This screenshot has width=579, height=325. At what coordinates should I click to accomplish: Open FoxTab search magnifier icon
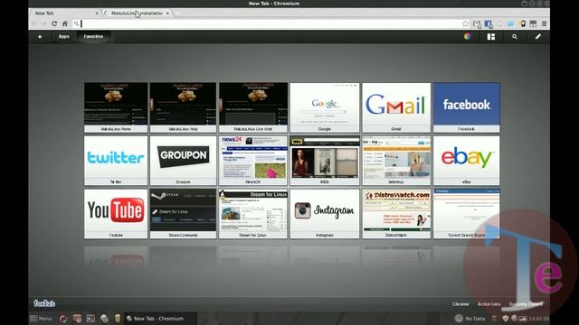coord(515,36)
